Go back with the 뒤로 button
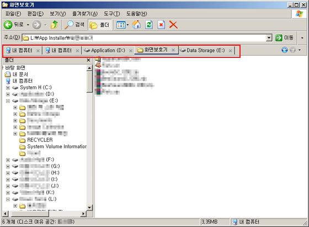 coord(14,25)
